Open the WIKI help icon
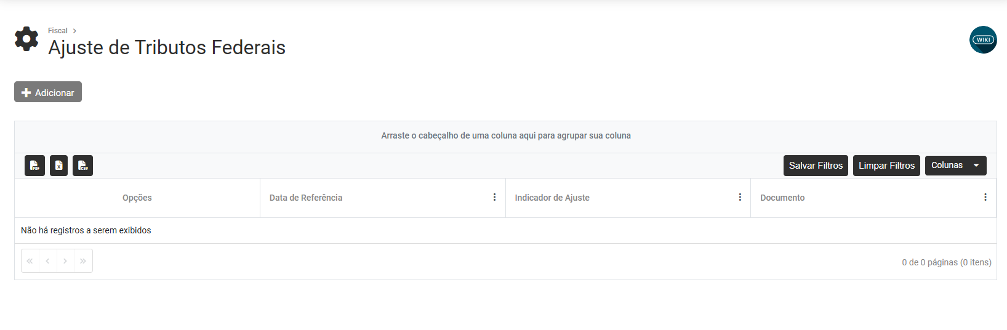 pyautogui.click(x=983, y=40)
